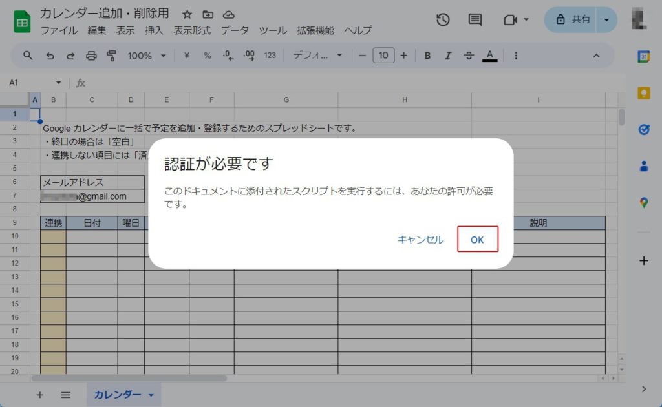Image resolution: width=662 pixels, height=407 pixels.
Task: Click キャンセル in the authorization dialog
Action: point(420,240)
